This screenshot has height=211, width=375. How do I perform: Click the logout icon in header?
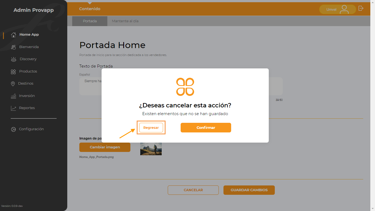(361, 8)
